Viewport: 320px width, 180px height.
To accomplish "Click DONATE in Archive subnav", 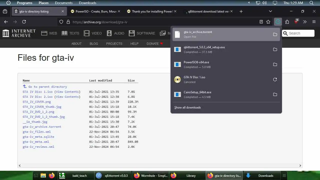I will (x=155, y=43).
